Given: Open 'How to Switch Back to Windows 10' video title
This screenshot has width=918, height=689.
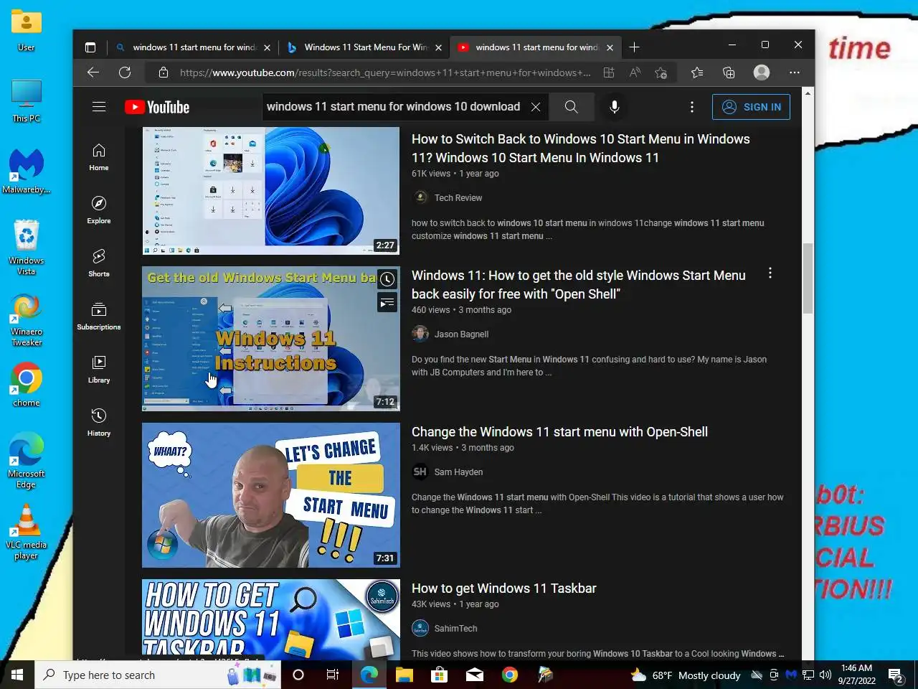Looking at the screenshot, I should pyautogui.click(x=581, y=149).
